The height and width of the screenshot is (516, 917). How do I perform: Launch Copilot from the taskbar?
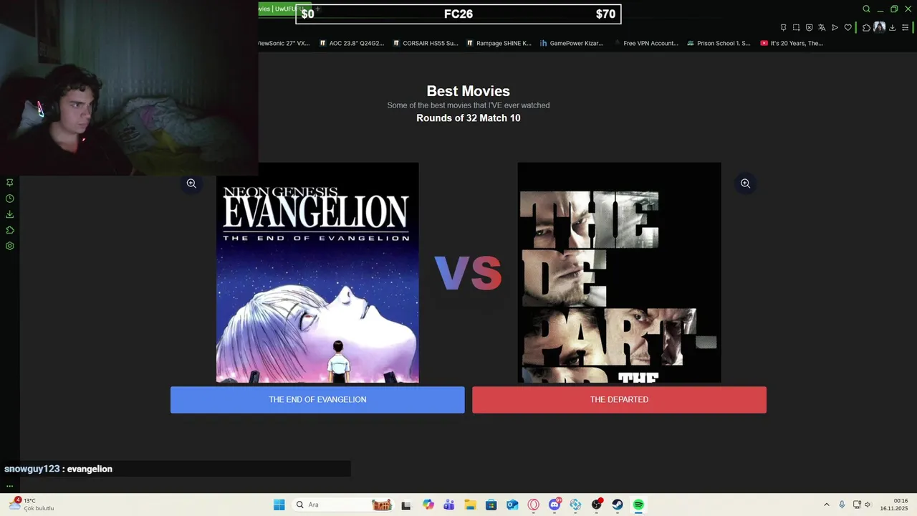[428, 505]
